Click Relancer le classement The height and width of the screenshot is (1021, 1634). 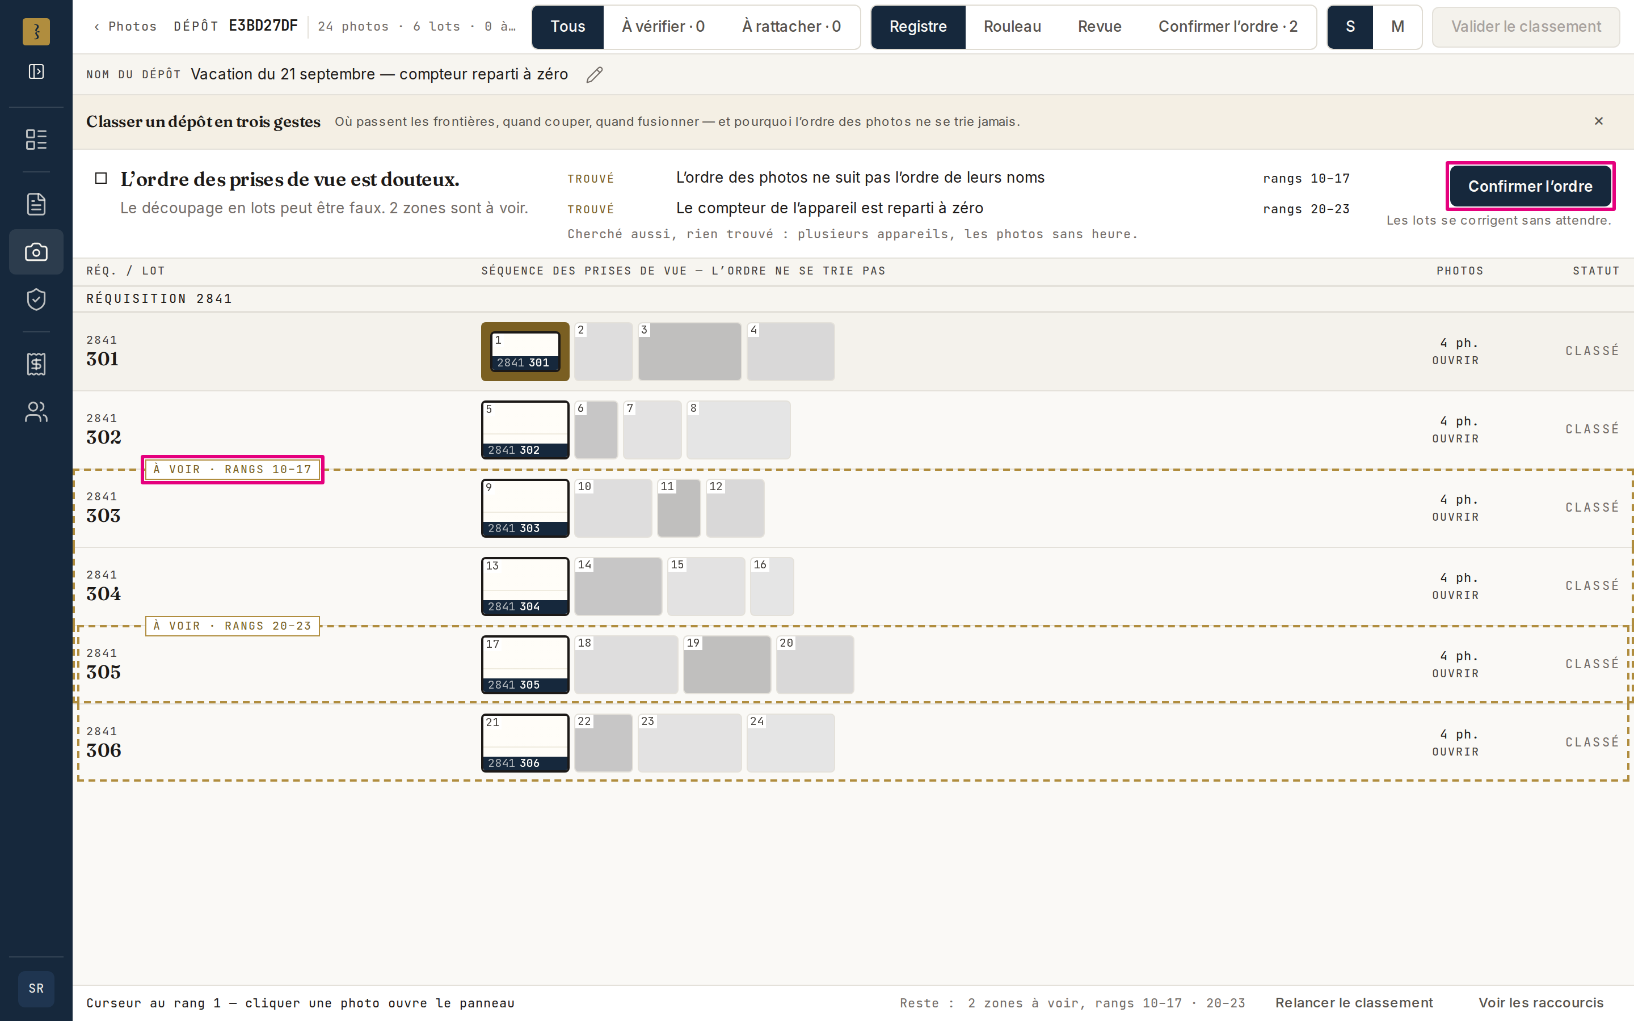click(1354, 1003)
